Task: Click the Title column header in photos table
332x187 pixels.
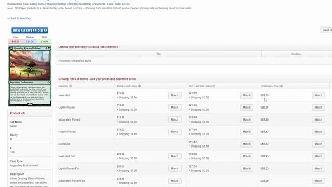Action: click(159, 54)
